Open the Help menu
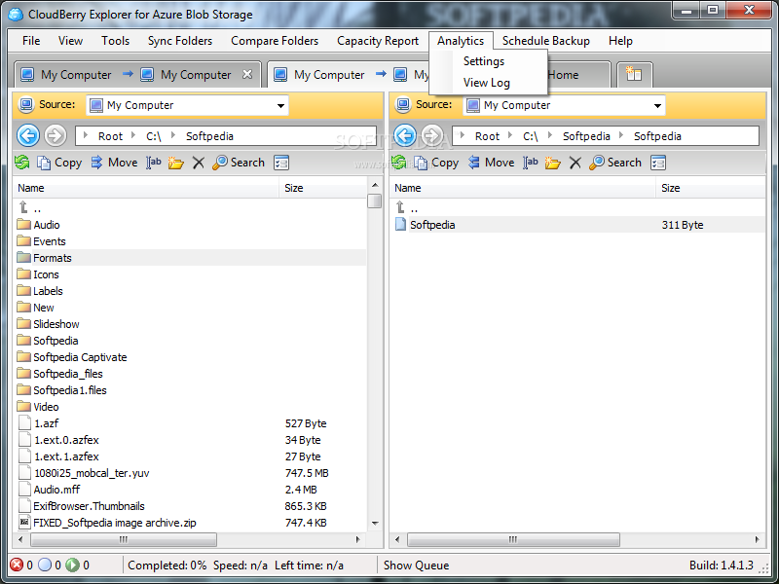 620,41
